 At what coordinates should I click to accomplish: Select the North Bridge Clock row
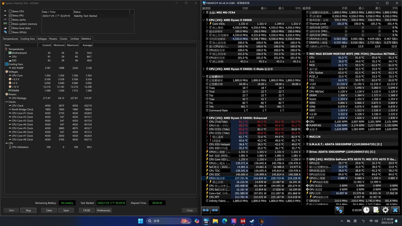(x=48, y=110)
